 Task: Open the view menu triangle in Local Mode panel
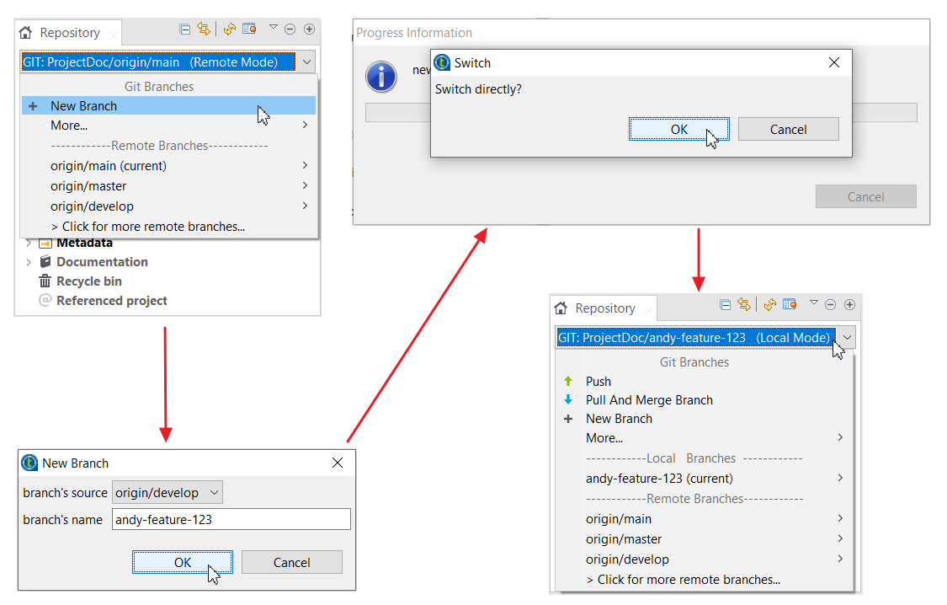pyautogui.click(x=813, y=302)
